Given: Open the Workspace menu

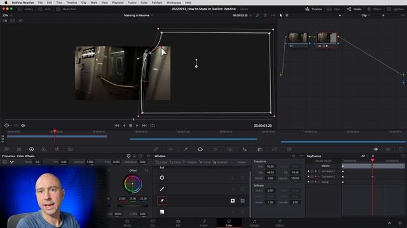Looking at the screenshot, I should point(174,3).
